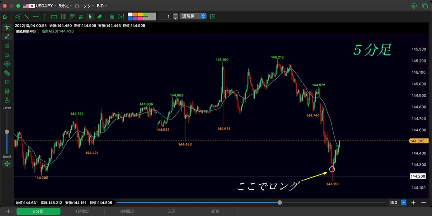The width and height of the screenshot is (432, 216).
Task: Select the arrow pointer tool
Action: (90, 17)
